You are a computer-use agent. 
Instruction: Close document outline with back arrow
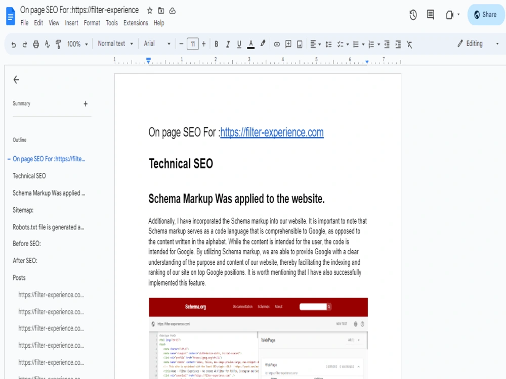pos(16,80)
